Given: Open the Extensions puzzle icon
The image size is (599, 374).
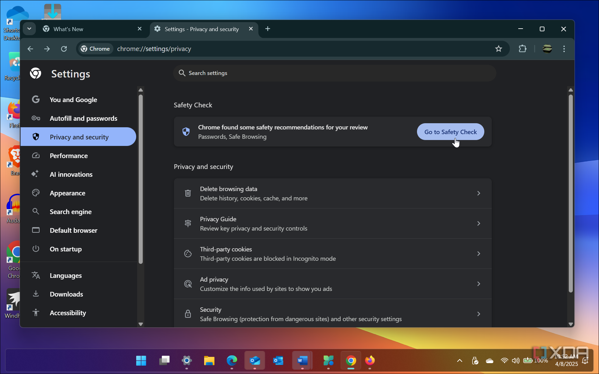Looking at the screenshot, I should tap(523, 49).
